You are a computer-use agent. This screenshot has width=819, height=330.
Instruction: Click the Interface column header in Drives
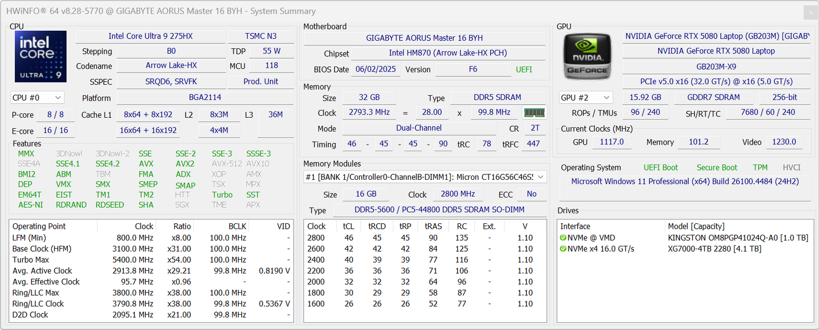[x=575, y=227]
